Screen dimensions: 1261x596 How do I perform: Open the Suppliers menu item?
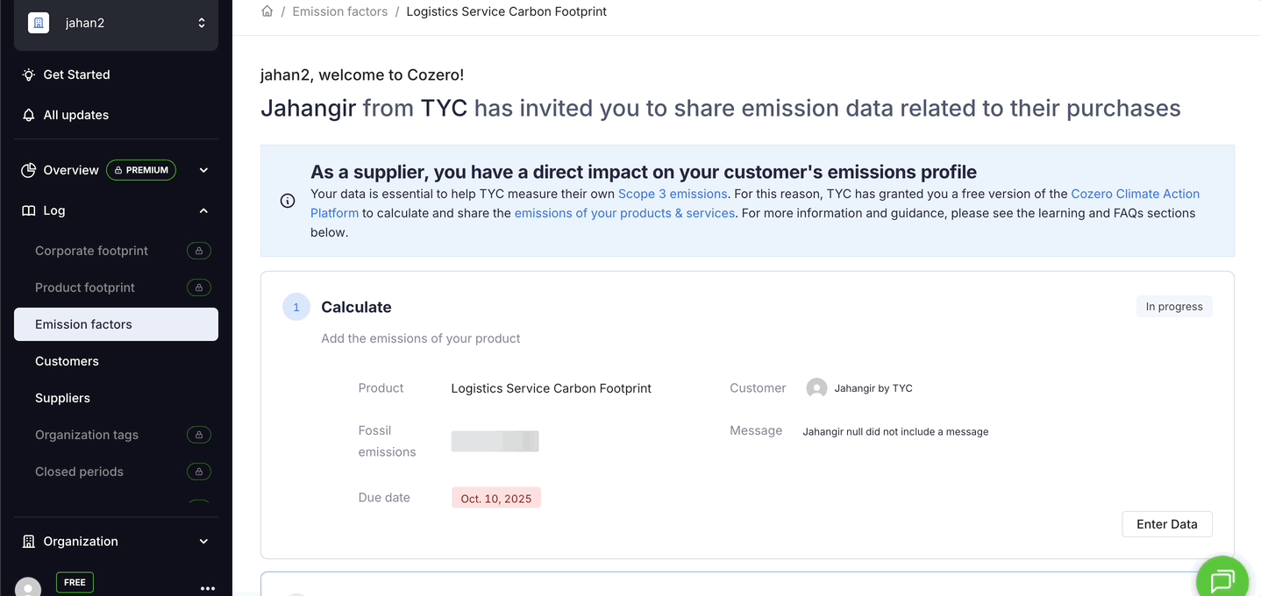62,398
